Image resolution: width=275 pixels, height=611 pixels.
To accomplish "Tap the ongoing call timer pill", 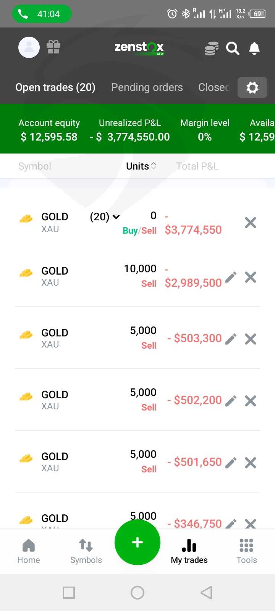I will click(42, 14).
